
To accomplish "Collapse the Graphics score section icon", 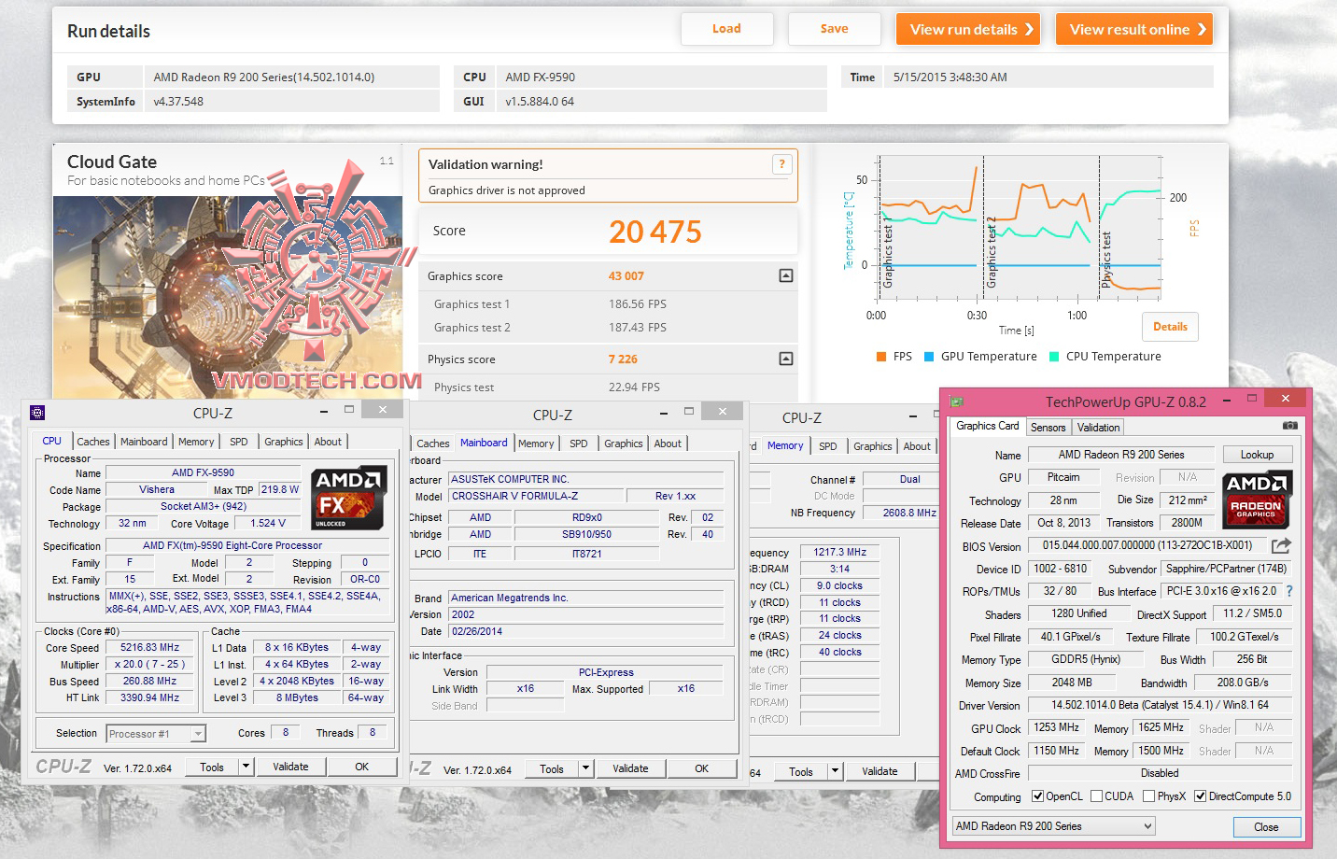I will click(786, 275).
